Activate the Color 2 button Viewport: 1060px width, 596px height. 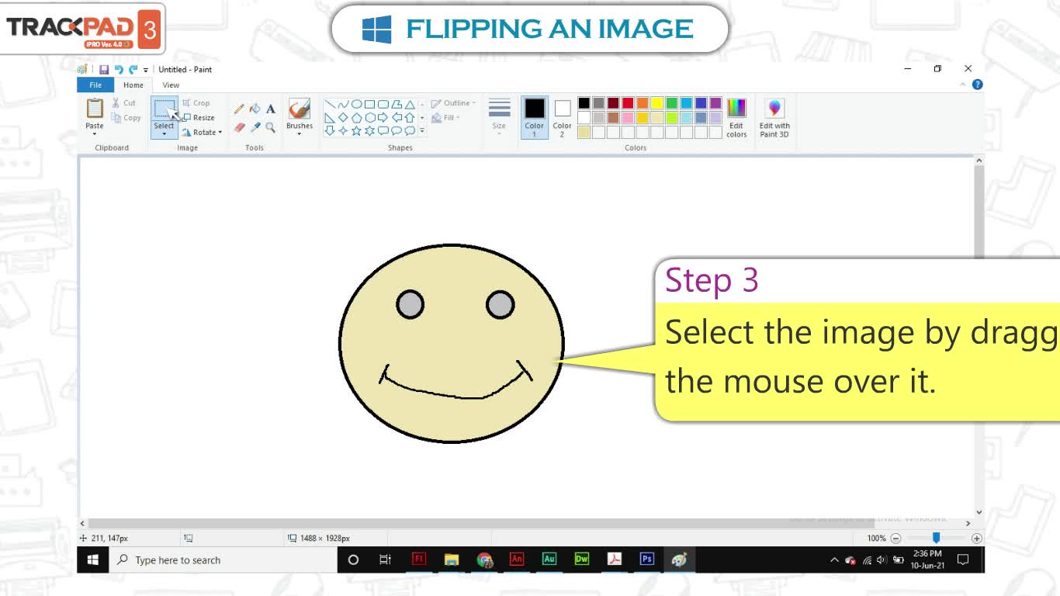coord(563,118)
